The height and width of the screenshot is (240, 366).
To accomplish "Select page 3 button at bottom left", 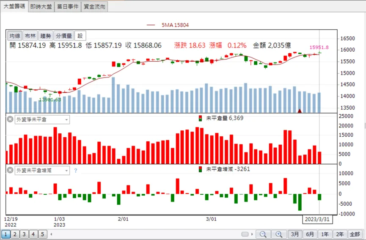I will (24, 234).
